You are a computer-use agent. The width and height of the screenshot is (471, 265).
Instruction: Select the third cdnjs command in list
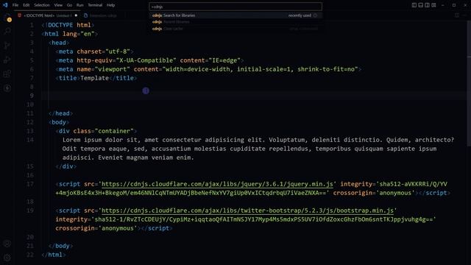pos(235,29)
